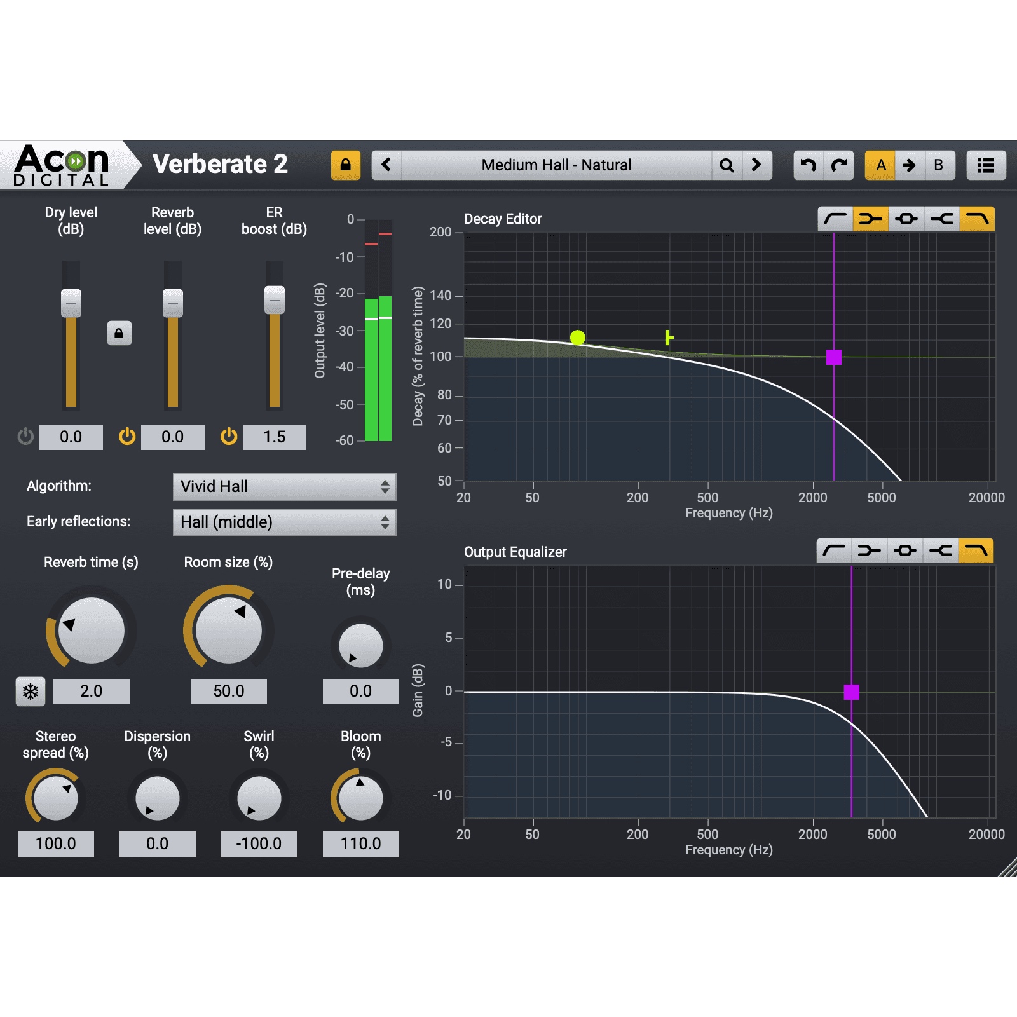Click the preset search magnifier icon
The height and width of the screenshot is (1017, 1017).
tap(727, 165)
